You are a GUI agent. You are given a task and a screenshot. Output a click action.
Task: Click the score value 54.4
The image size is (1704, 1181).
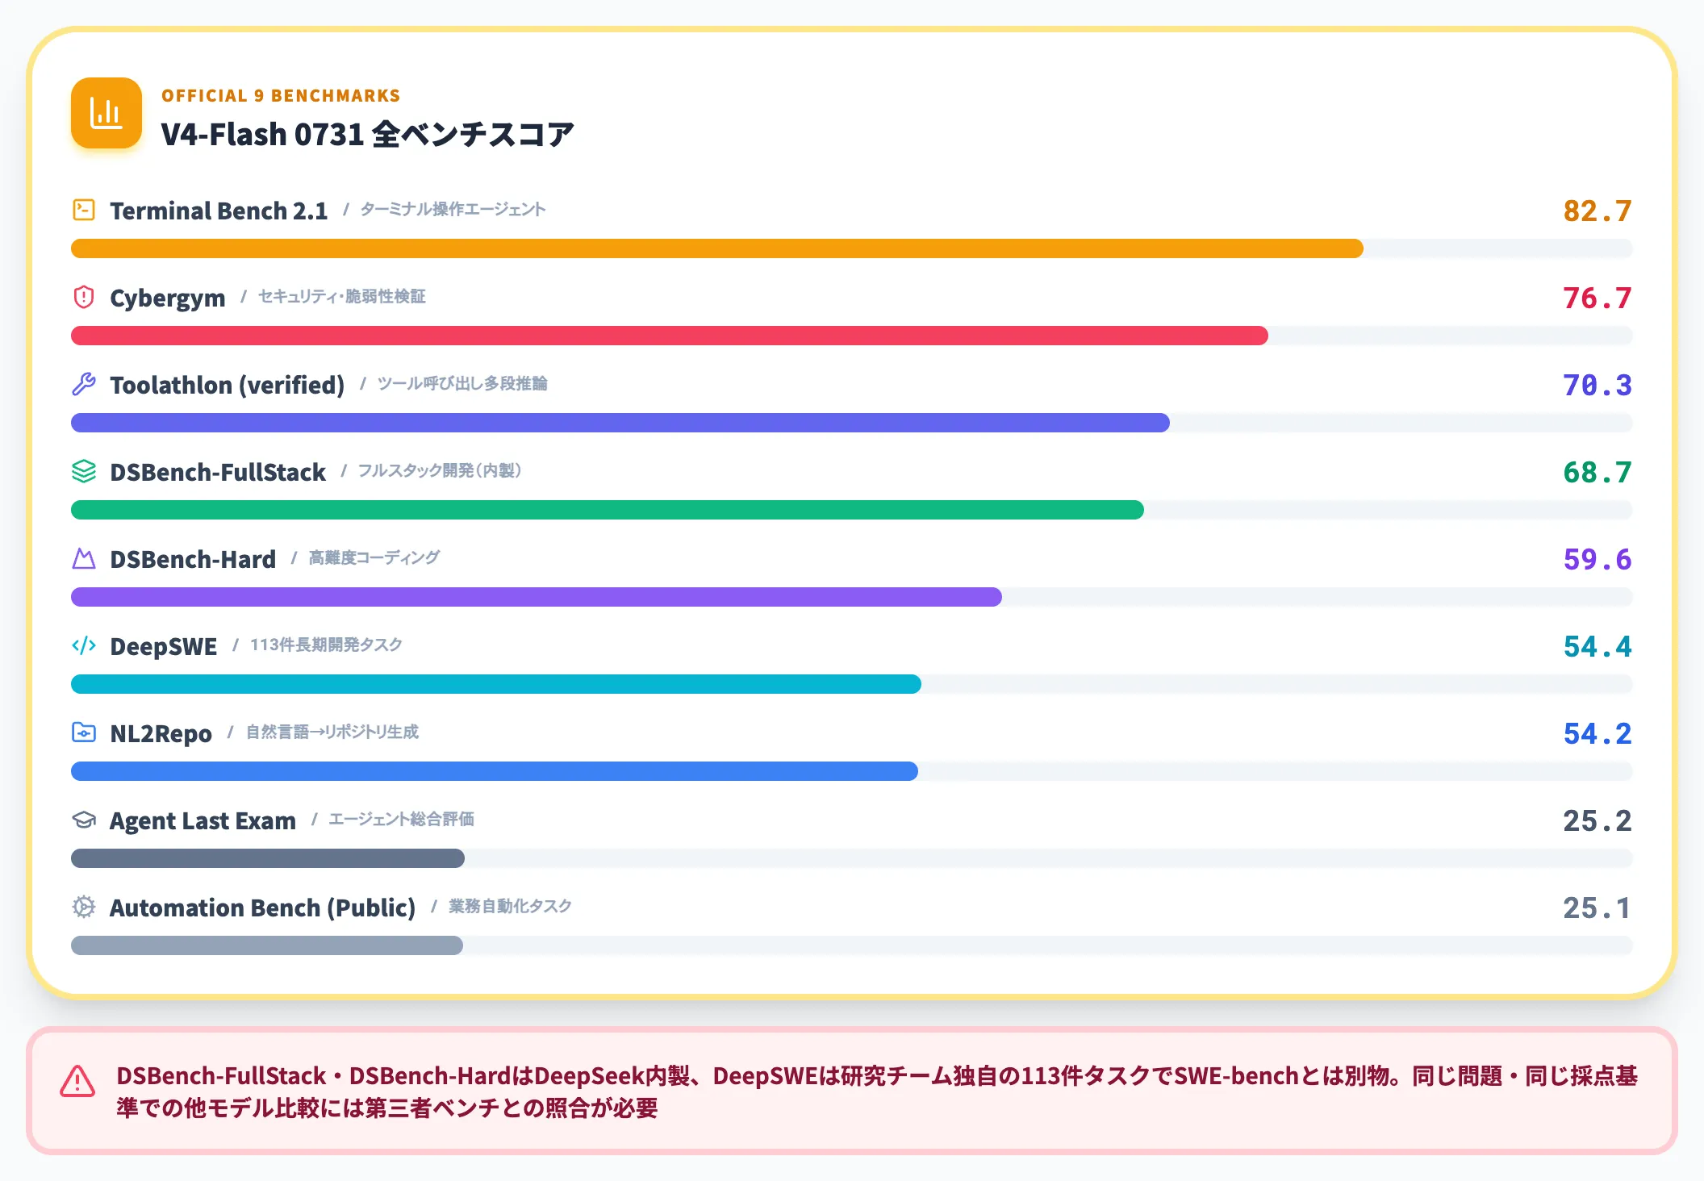(x=1597, y=646)
